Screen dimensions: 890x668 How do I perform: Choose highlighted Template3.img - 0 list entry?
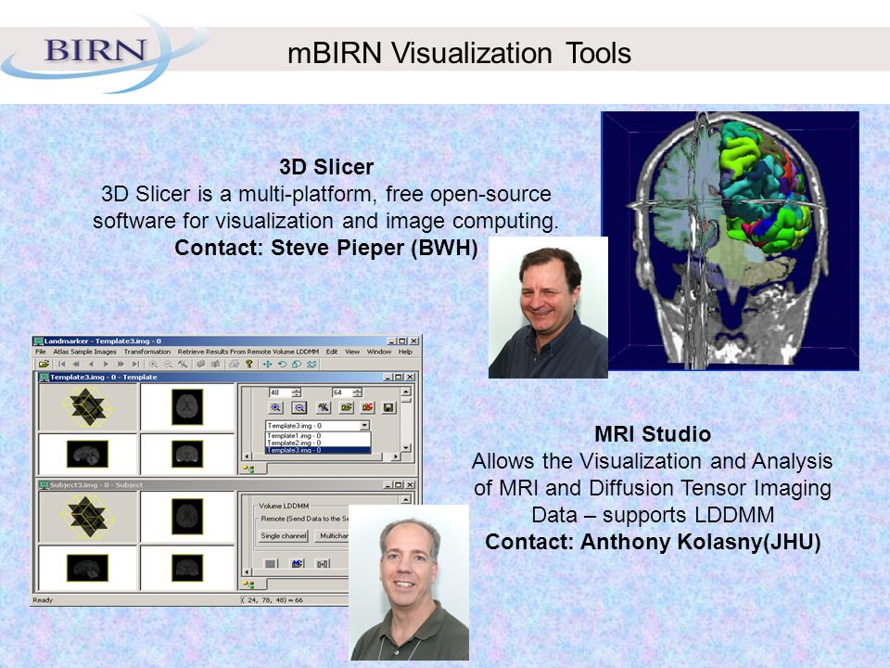click(318, 450)
